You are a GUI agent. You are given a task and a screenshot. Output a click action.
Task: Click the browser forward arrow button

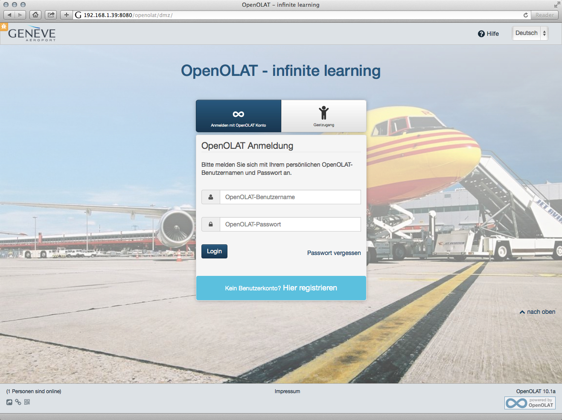coord(20,15)
